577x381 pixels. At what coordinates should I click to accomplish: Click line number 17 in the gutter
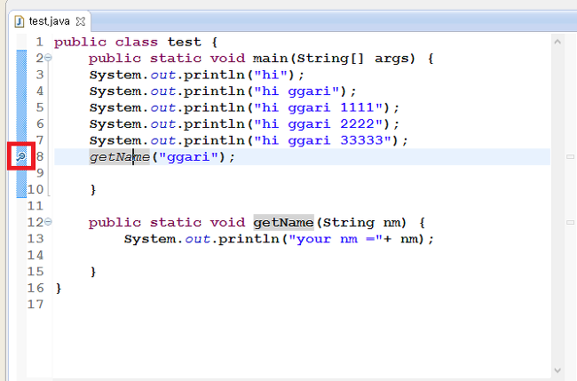(36, 305)
